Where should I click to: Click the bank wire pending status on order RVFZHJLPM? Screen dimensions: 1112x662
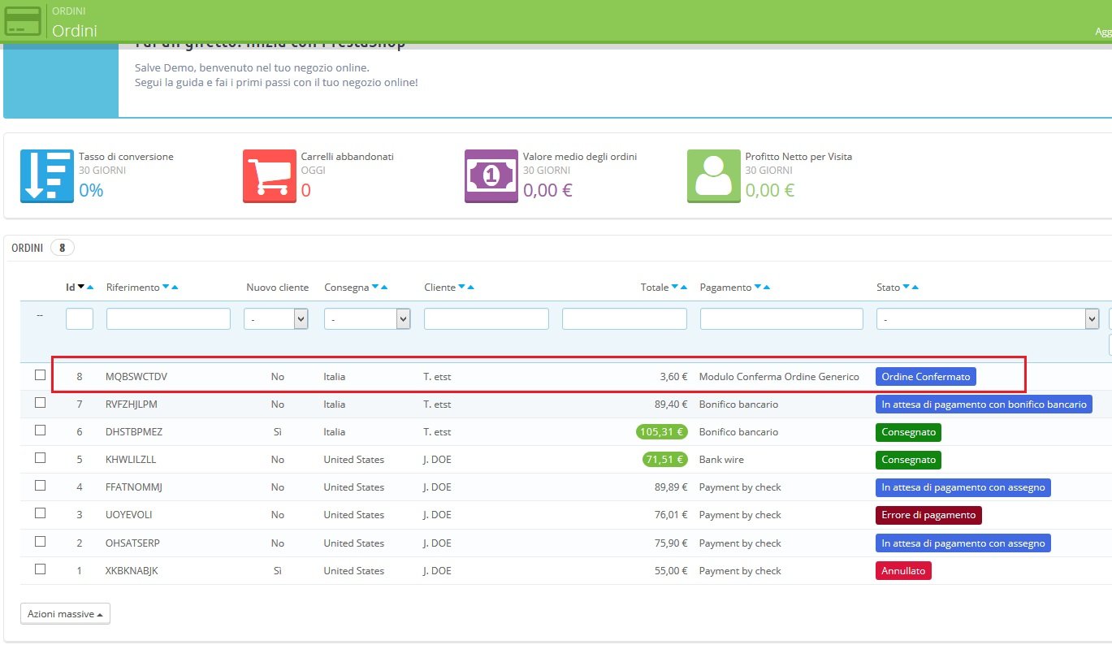pyautogui.click(x=984, y=405)
